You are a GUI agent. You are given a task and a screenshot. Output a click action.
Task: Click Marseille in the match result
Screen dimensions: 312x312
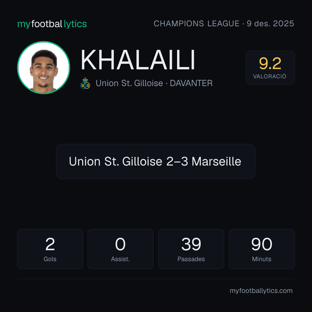tap(216, 161)
